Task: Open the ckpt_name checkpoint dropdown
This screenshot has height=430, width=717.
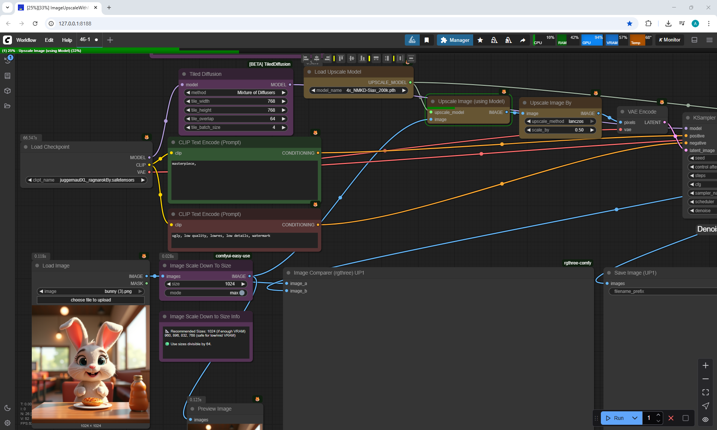Action: pos(86,180)
